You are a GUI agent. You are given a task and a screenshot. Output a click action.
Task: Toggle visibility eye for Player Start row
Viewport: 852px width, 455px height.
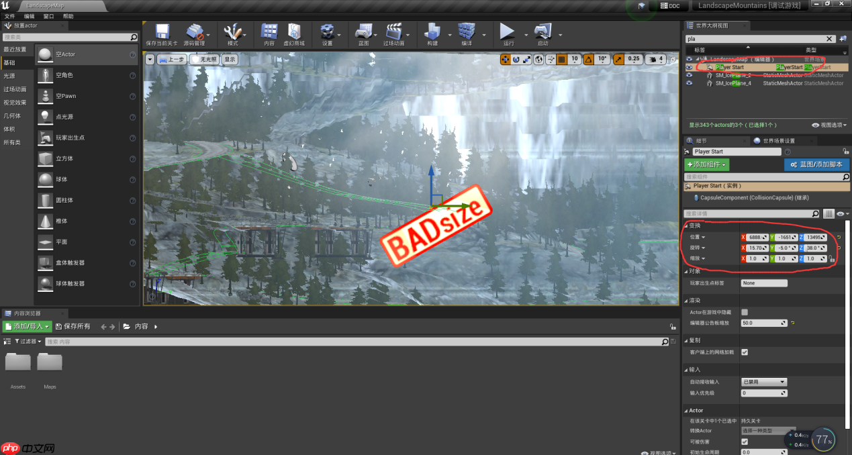tap(689, 67)
